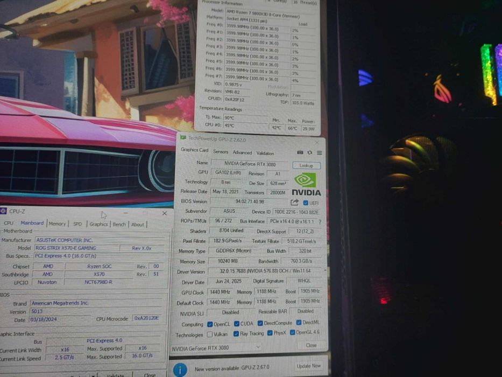Viewport: 502px width, 377px height.
Task: Open the About tab in CPU-Z
Action: (x=138, y=225)
